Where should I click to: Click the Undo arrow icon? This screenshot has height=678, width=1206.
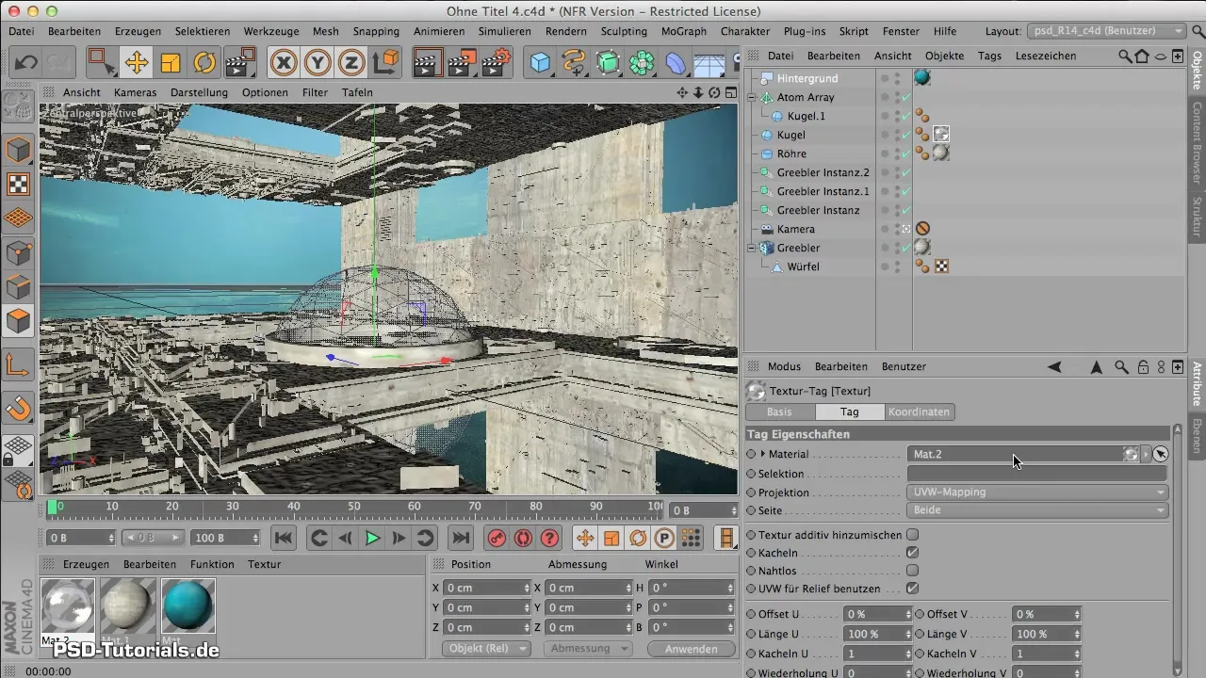coord(26,63)
